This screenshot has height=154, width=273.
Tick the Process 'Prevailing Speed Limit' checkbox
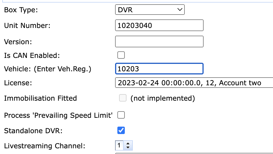pos(121,115)
